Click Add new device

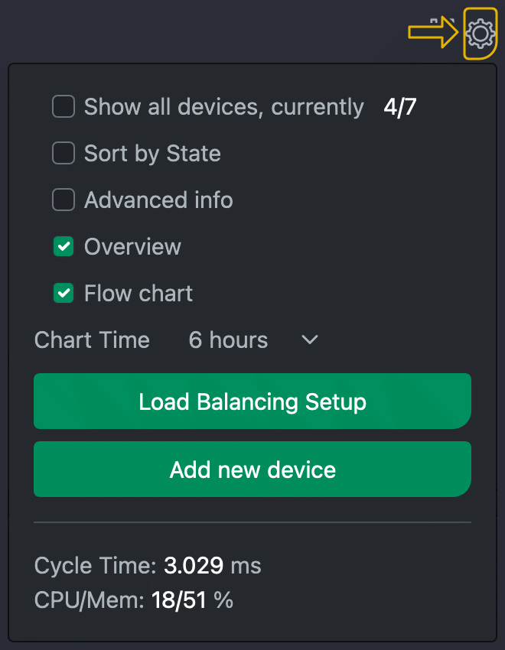coord(252,469)
